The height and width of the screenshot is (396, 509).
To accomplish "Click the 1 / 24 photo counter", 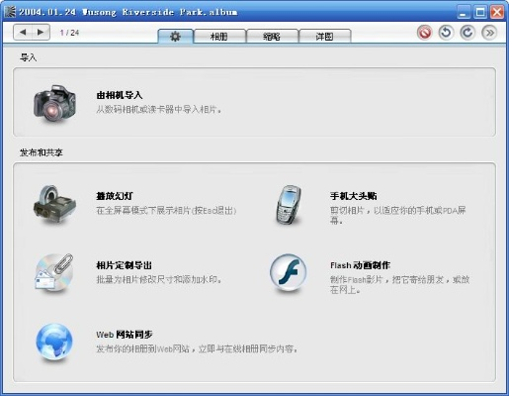I will [69, 33].
